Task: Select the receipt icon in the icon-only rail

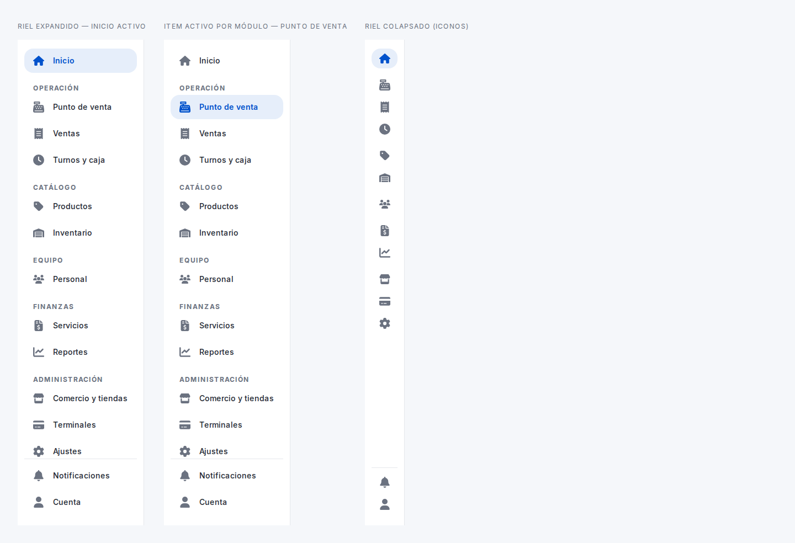Action: 385,107
